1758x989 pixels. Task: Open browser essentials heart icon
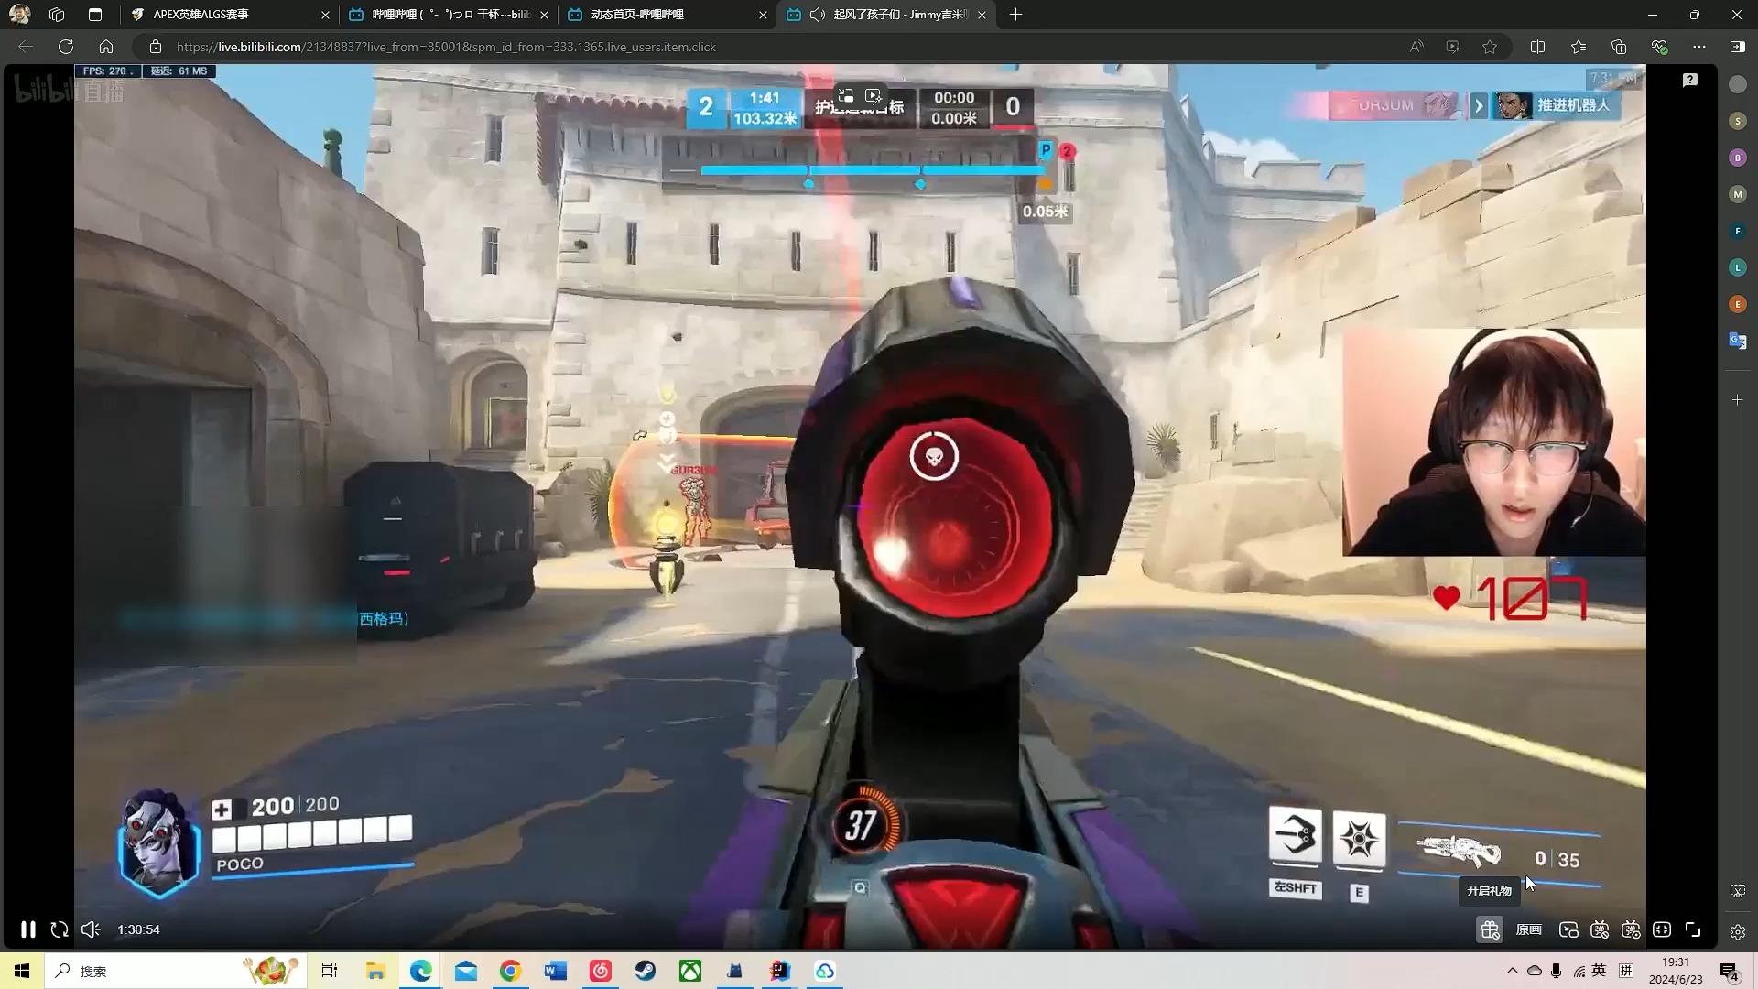(x=1659, y=47)
